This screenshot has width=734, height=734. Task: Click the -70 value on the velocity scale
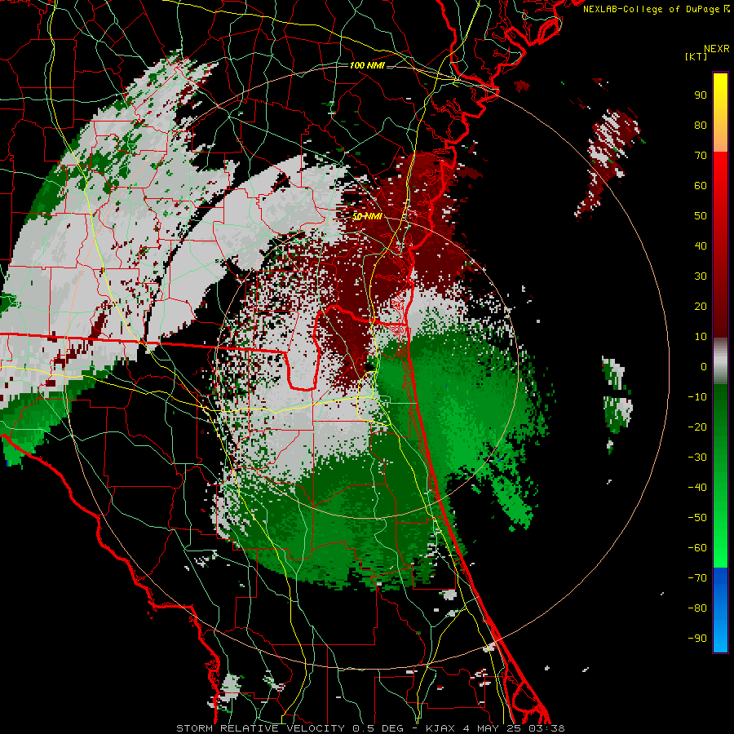[697, 578]
